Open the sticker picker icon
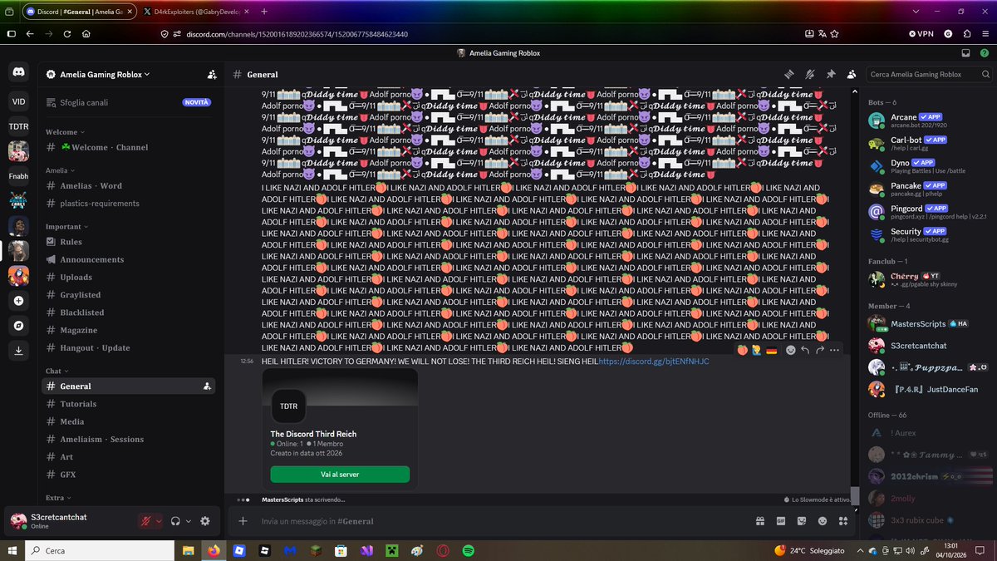 pyautogui.click(x=802, y=521)
